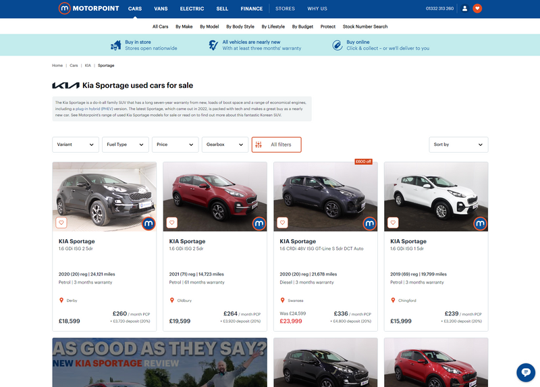This screenshot has width=540, height=387.
Task: Open the SELL main menu
Action: [x=222, y=9]
